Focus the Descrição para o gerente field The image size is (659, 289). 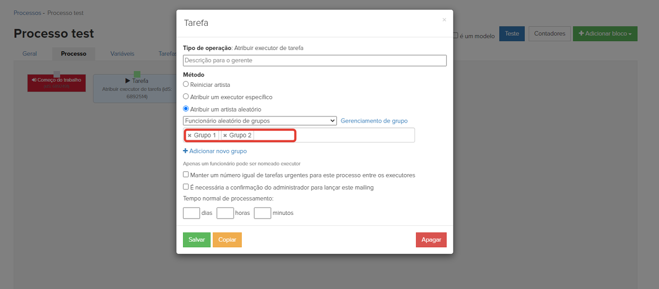[314, 60]
